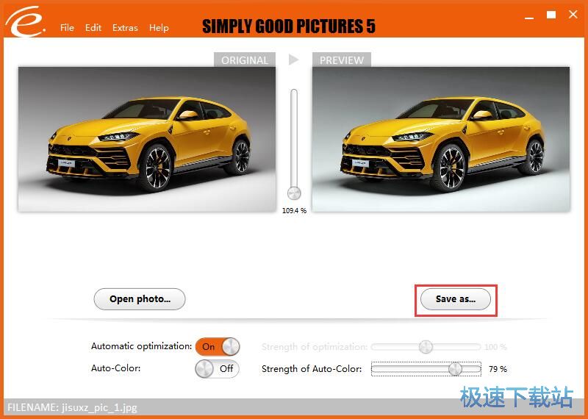Click the Strength of Auto-Color: label

[312, 369]
